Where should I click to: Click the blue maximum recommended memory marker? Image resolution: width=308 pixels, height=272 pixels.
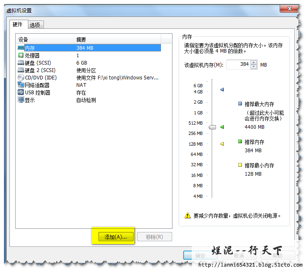[x=222, y=89]
